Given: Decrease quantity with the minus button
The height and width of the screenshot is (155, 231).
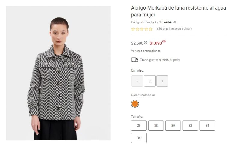Looking at the screenshot, I should pyautogui.click(x=137, y=81).
